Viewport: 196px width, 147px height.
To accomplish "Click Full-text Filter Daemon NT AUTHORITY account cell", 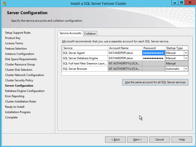I will [x=125, y=64].
